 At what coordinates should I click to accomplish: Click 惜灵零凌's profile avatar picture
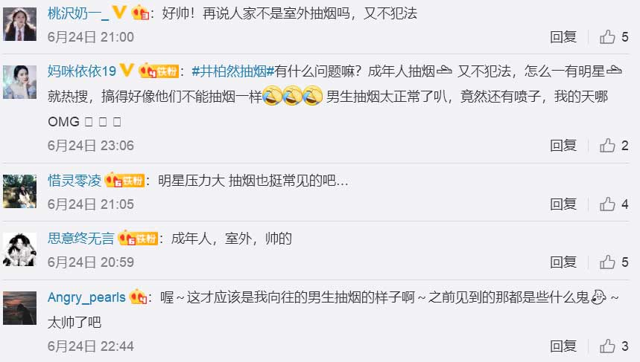click(x=19, y=191)
